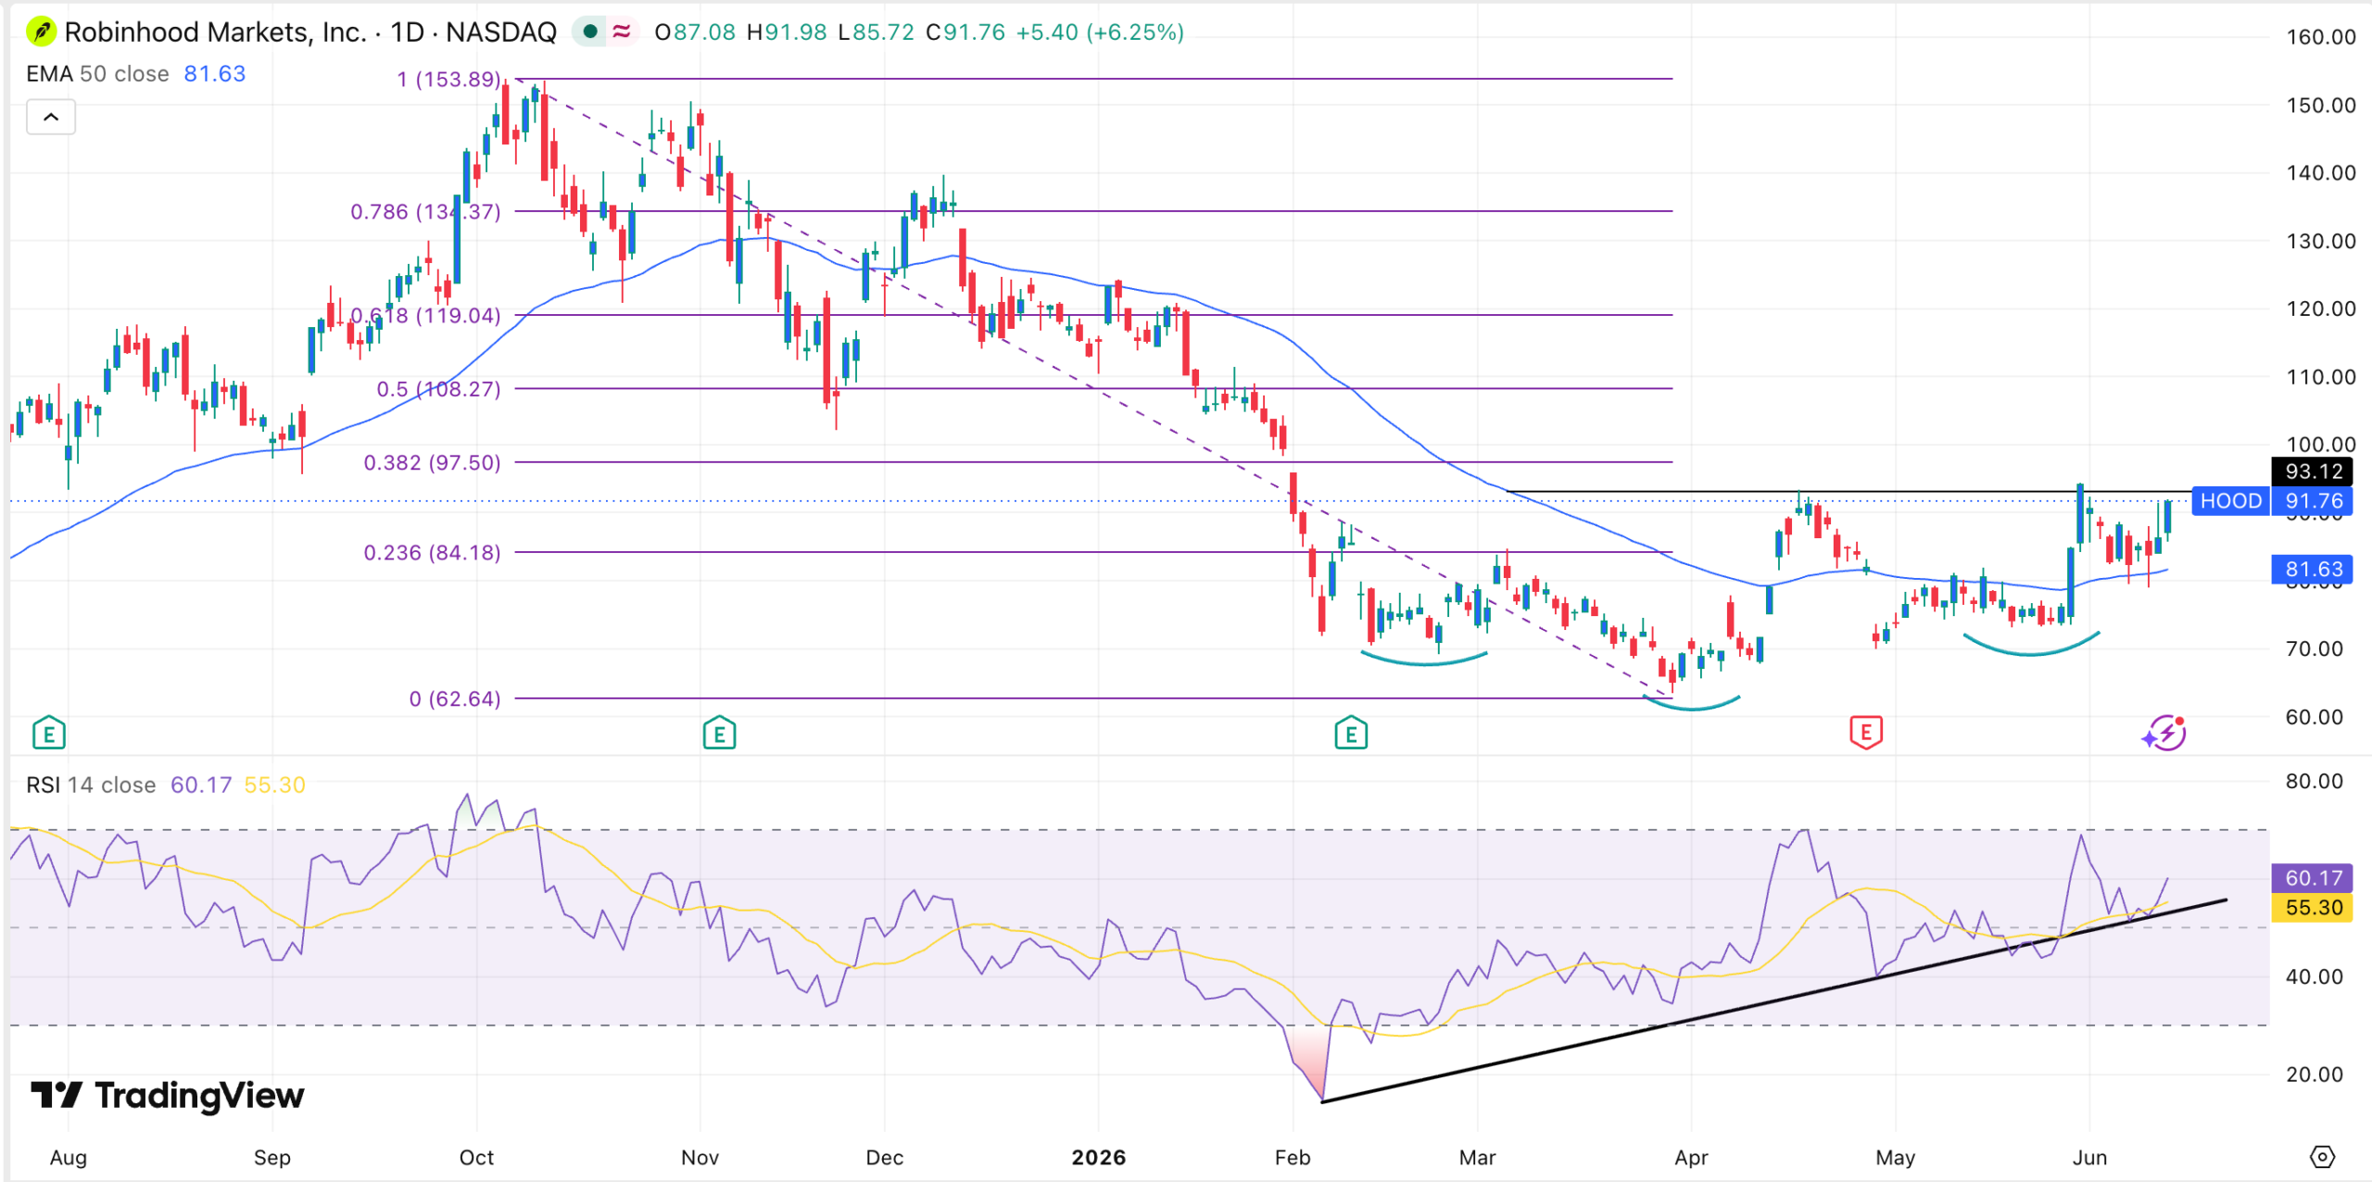Click the Robinhood Markets, Inc. symbol title
Viewport: 2372px width, 1182px height.
(215, 32)
